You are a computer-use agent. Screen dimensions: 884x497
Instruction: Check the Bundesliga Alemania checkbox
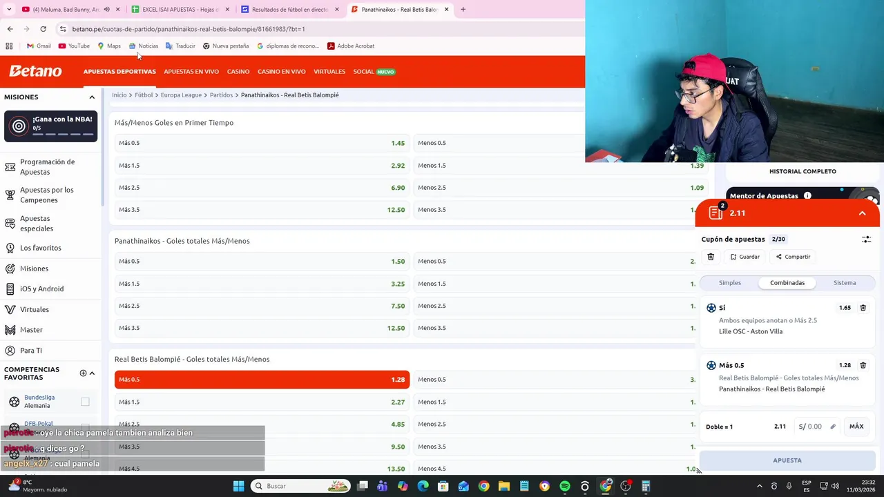pos(85,402)
